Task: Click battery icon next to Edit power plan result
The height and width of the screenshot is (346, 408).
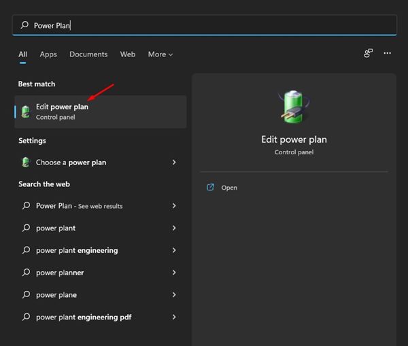Action: coord(26,112)
